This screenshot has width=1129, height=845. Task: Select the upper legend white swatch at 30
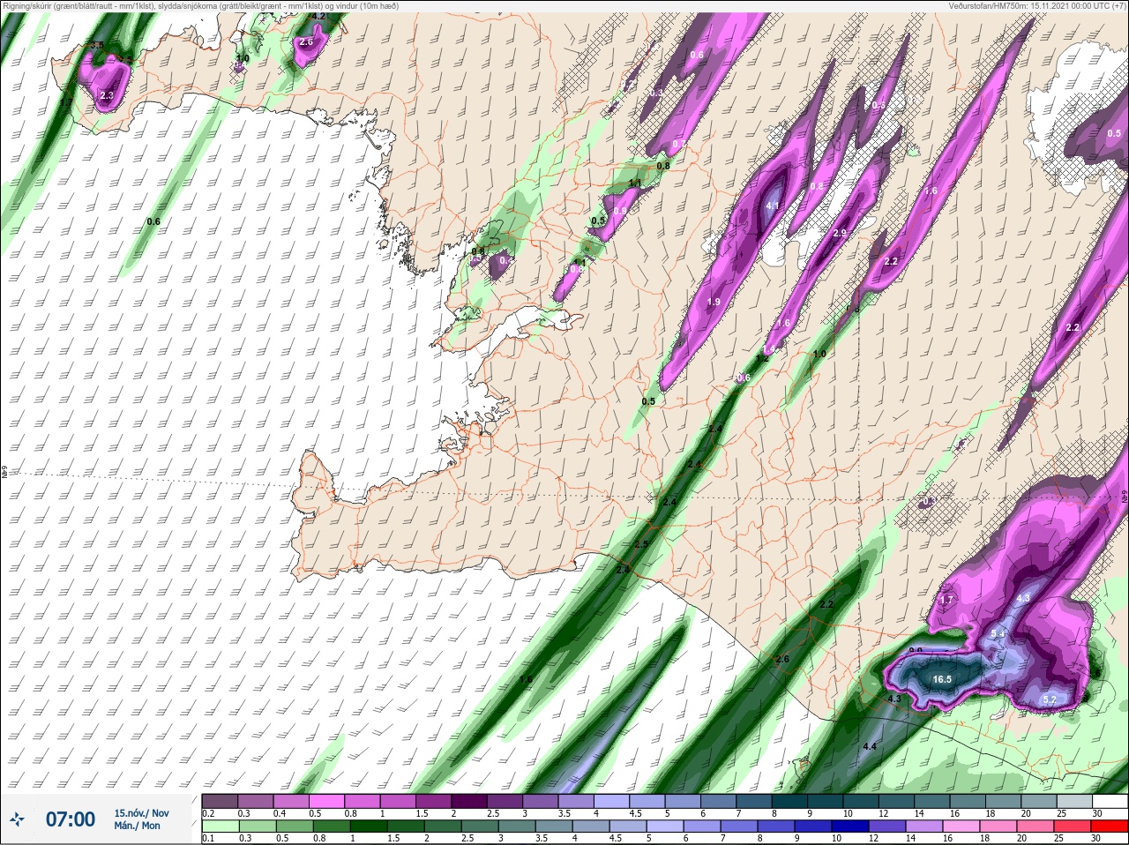[x=1109, y=801]
